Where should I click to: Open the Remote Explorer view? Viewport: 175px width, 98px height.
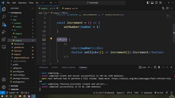pyautogui.click(x=4, y=47)
